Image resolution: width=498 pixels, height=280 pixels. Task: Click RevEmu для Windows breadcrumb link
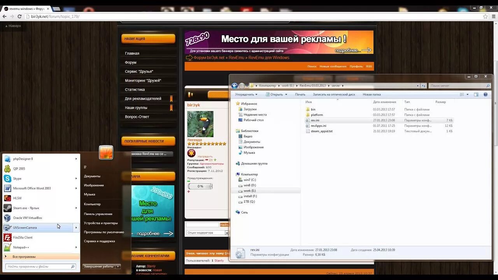pos(269,58)
